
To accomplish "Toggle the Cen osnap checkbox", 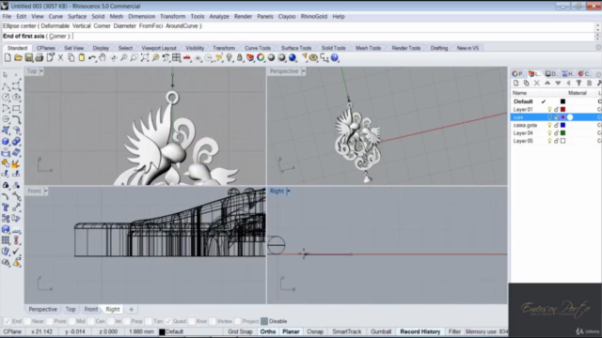I will tap(91, 321).
